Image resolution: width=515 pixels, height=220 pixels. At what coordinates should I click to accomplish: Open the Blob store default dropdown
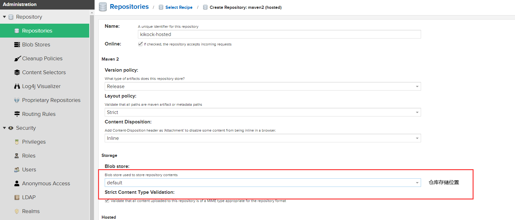click(263, 183)
